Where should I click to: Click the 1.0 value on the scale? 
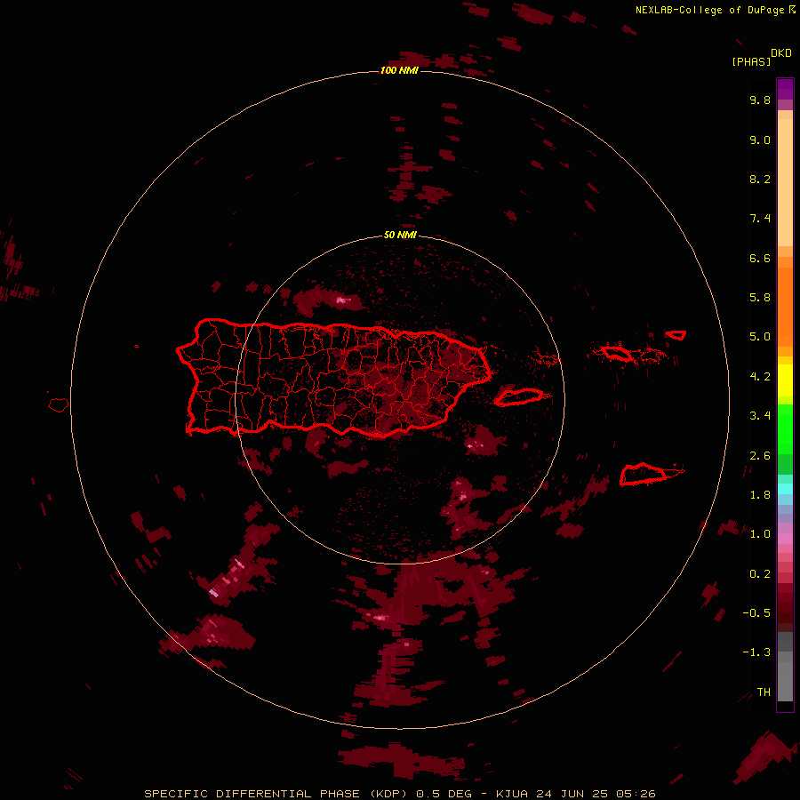760,534
